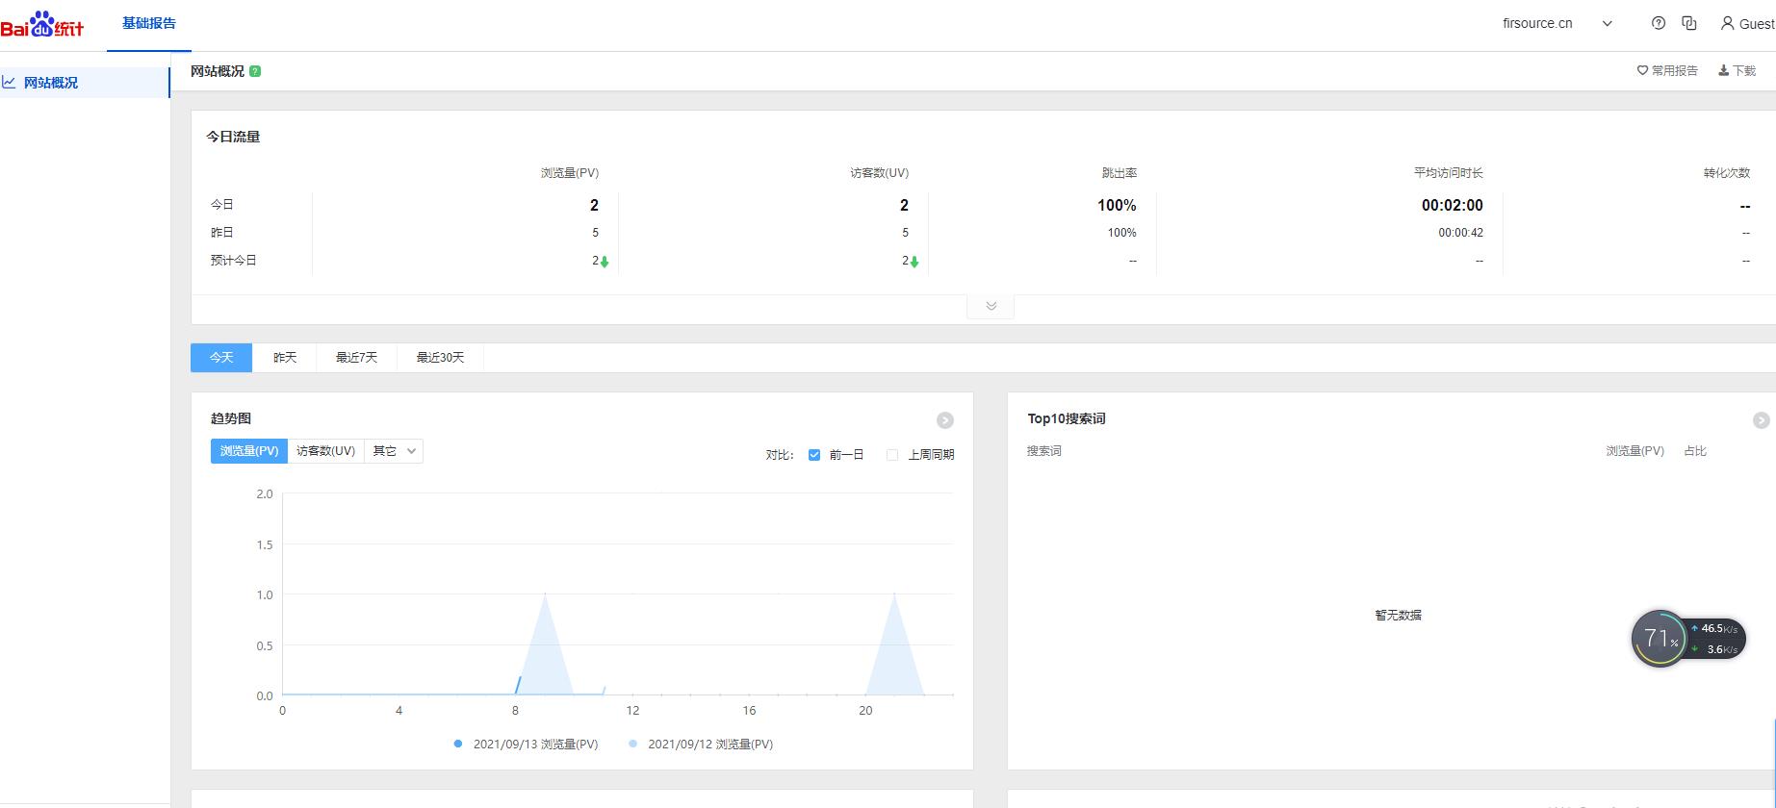
Task: Click the Baidu Tongji logo
Action: tap(42, 24)
